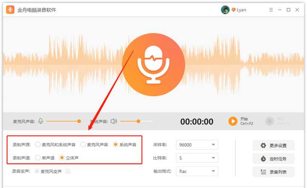Click the Lyan username

click(241, 10)
